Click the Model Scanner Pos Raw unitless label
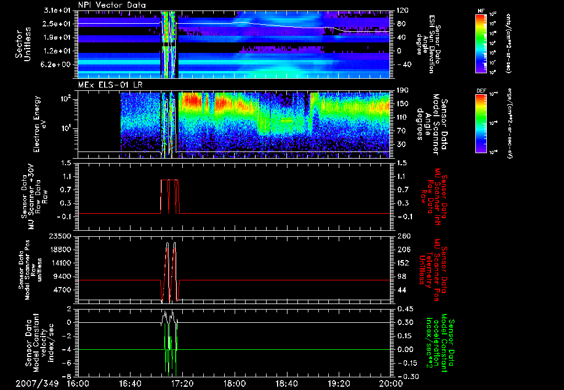This screenshot has height=390, width=564. click(x=30, y=270)
